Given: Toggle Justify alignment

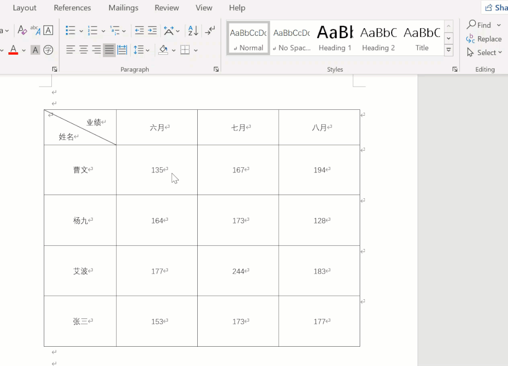Looking at the screenshot, I should (x=109, y=50).
